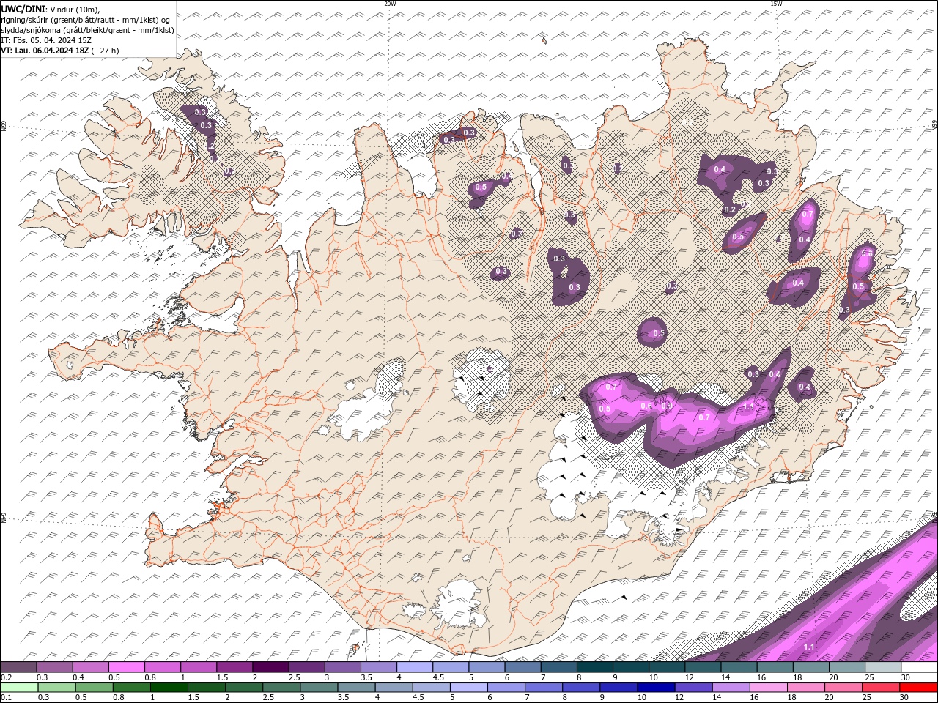
Task: Click the '20W' longitude label
Action: [x=390, y=4]
